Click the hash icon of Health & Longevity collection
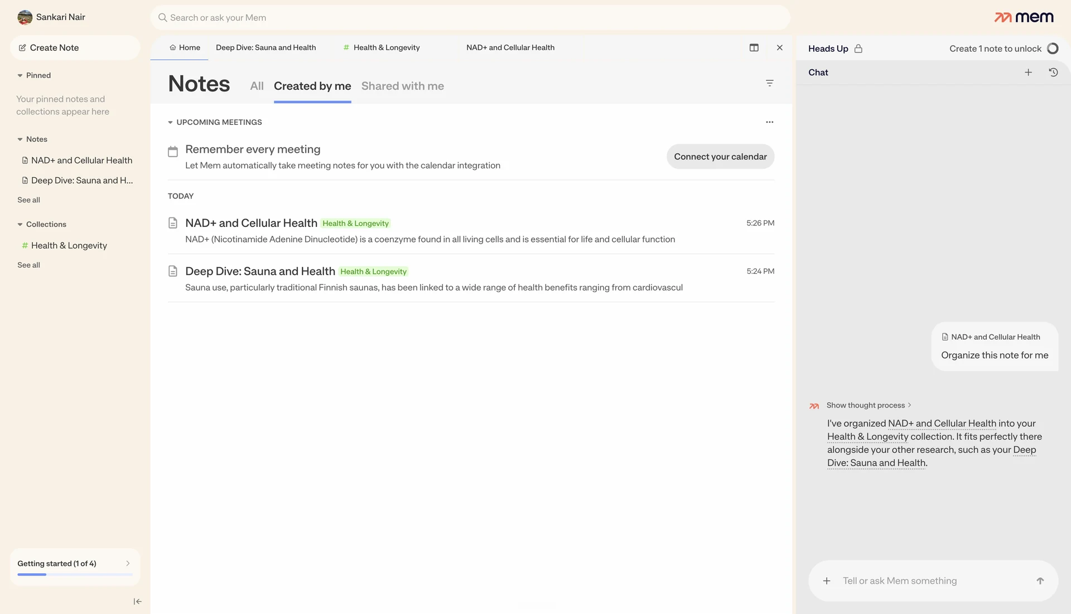Screen dimensions: 1071x614 [x=25, y=246]
